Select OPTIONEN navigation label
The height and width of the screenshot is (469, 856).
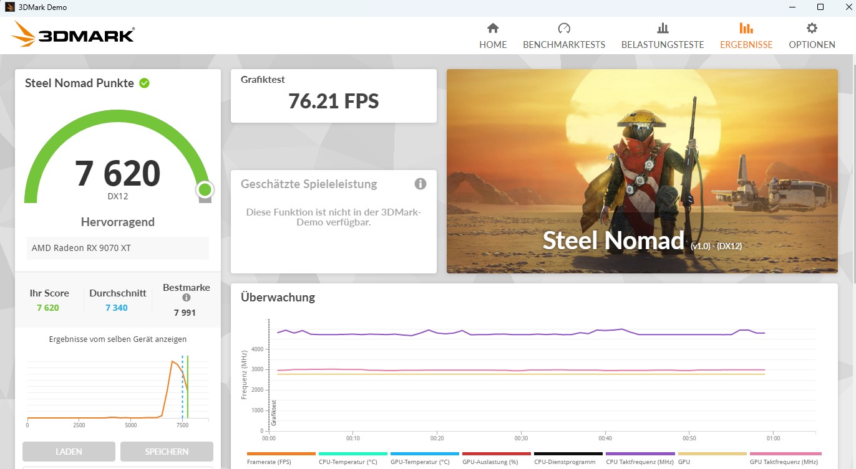812,45
